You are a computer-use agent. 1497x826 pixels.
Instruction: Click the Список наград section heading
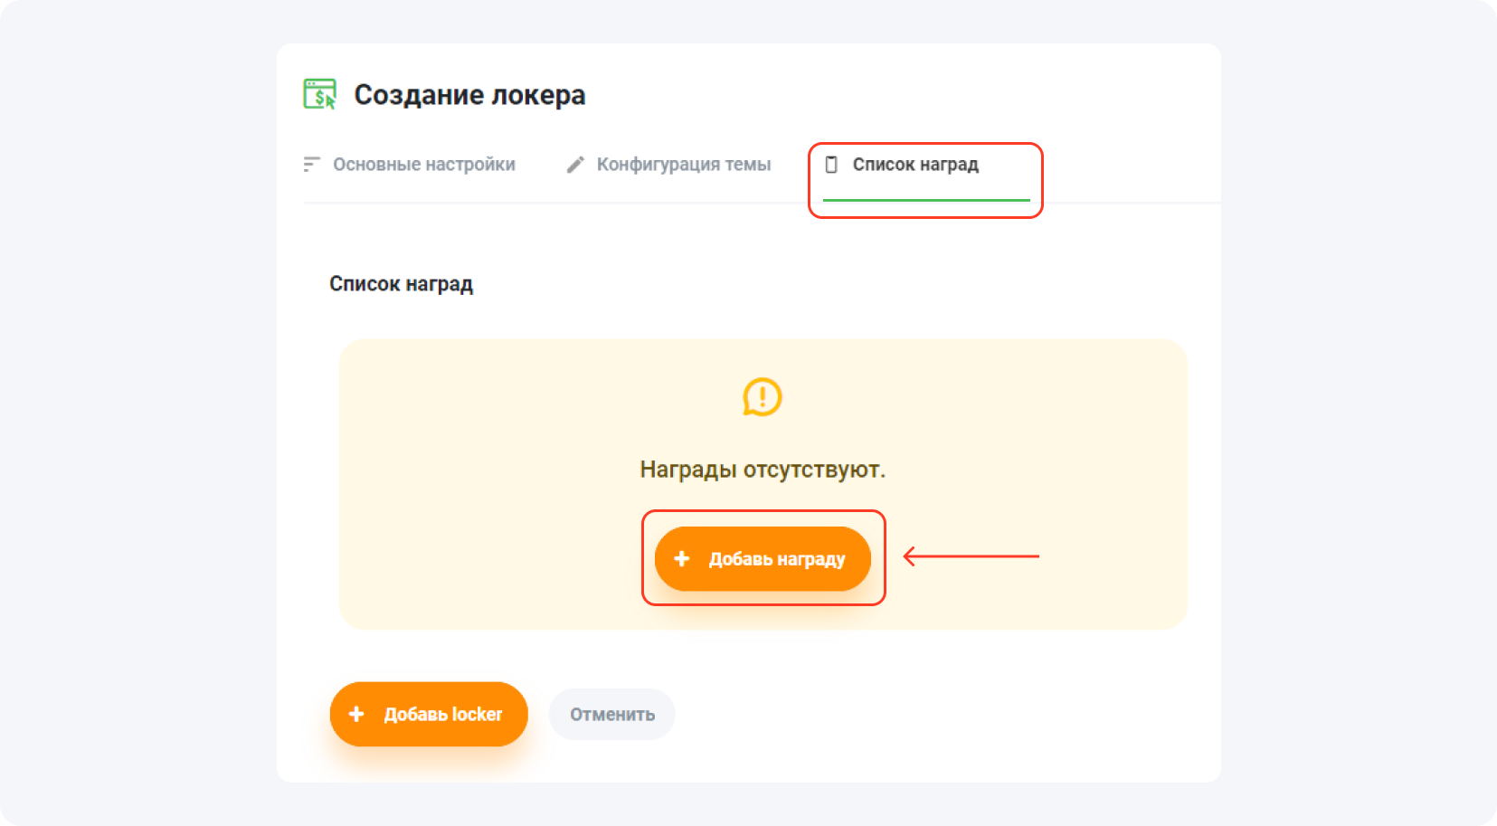[401, 283]
